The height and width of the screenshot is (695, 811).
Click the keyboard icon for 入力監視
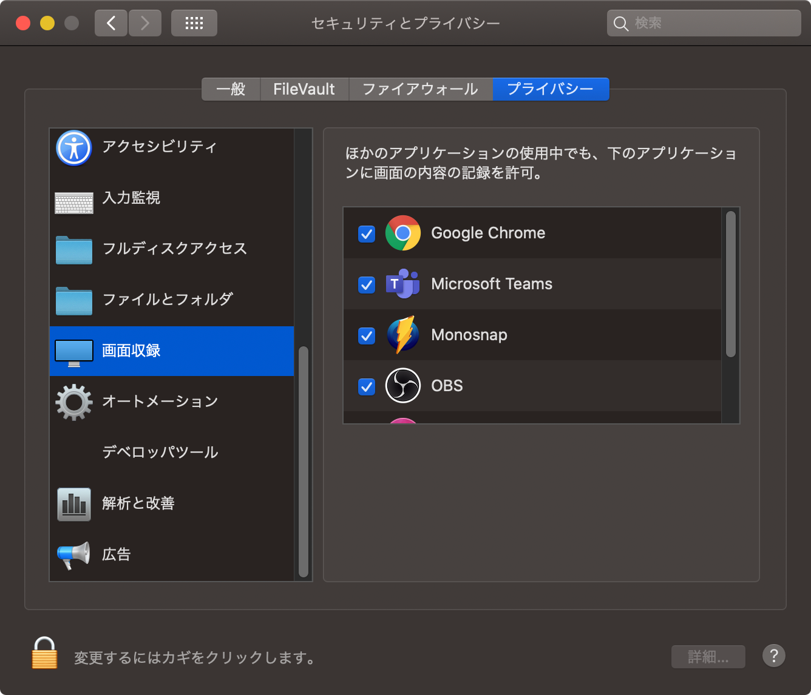(74, 203)
